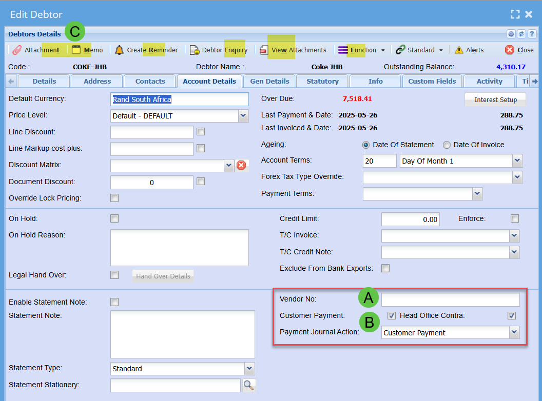Expand the Statement Type dropdown
The width and height of the screenshot is (542, 401).
point(249,368)
